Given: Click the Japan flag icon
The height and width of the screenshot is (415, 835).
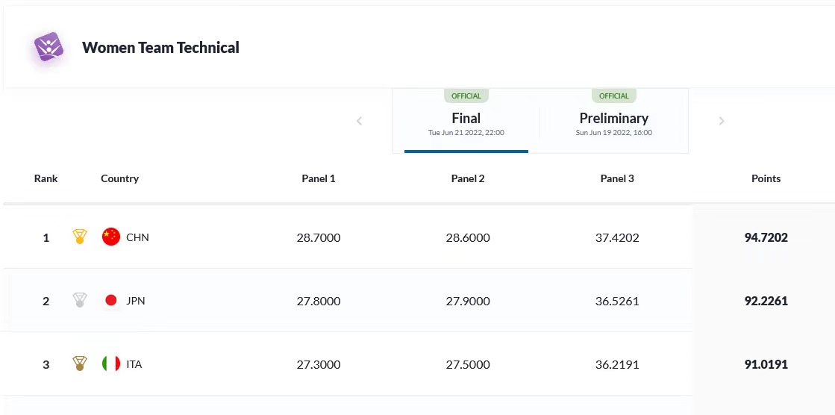Looking at the screenshot, I should click(111, 301).
